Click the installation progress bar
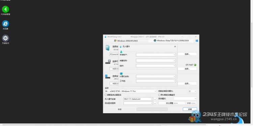The image size is (253, 126). pyautogui.click(x=152, y=109)
